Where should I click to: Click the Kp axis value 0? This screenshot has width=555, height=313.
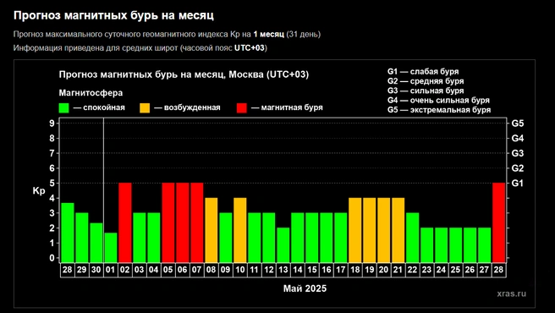pos(52,258)
